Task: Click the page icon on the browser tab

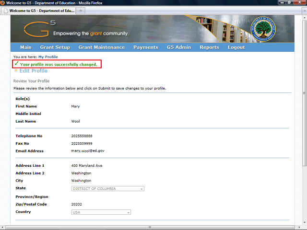Action: coord(6,10)
